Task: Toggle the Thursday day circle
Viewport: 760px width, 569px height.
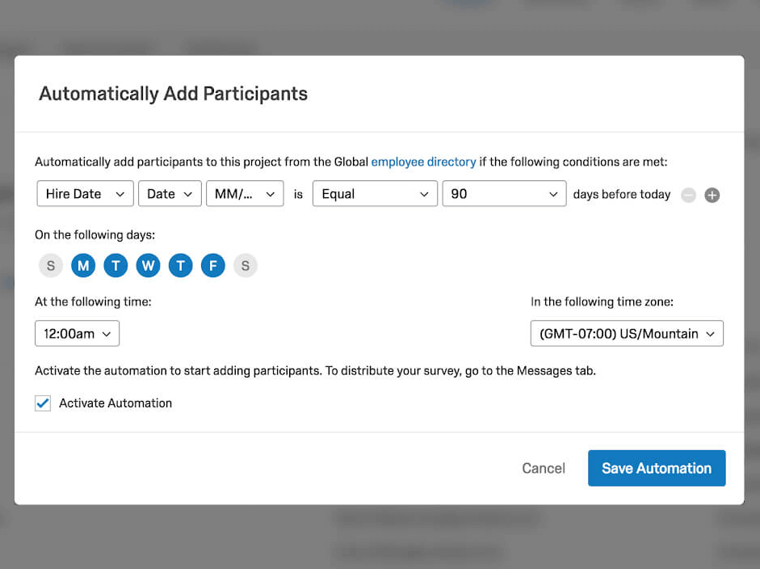Action: (181, 265)
